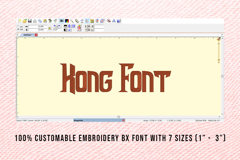Image resolution: width=240 pixels, height=160 pixels.
Task: Click the vertical scrollbar down arrow
Action: 222,114
